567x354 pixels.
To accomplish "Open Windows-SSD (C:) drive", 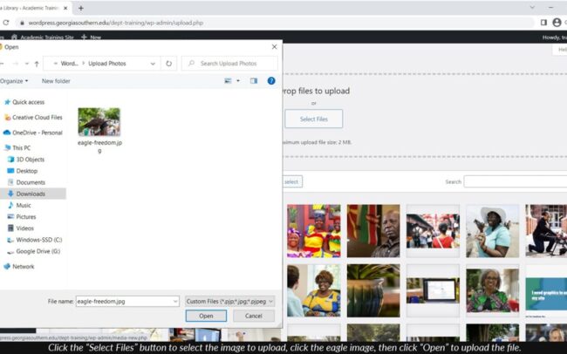I will click(35, 240).
